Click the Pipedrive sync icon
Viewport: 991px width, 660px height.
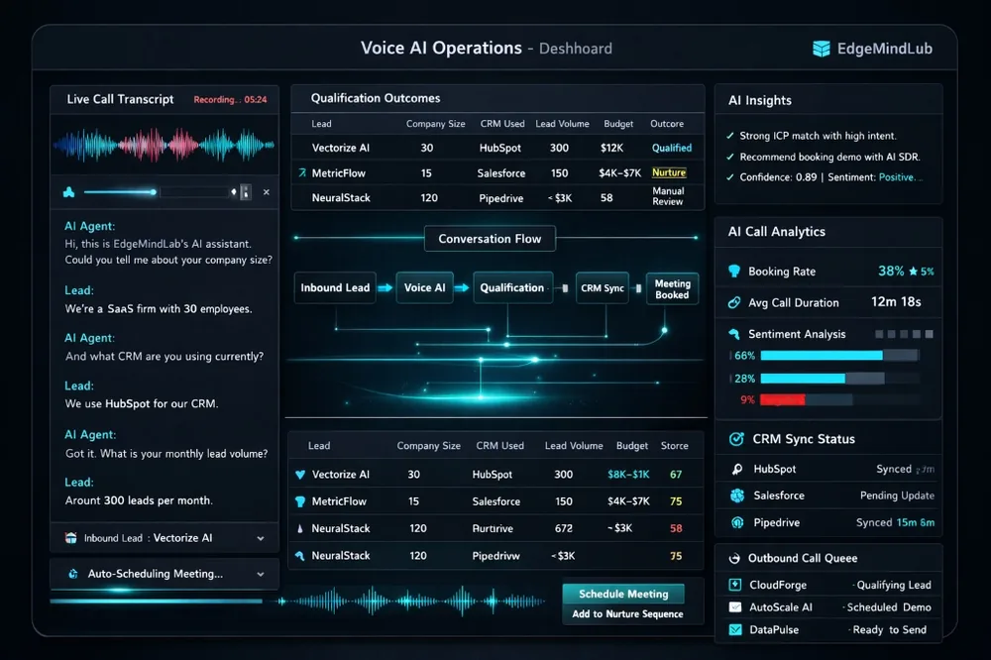click(737, 523)
